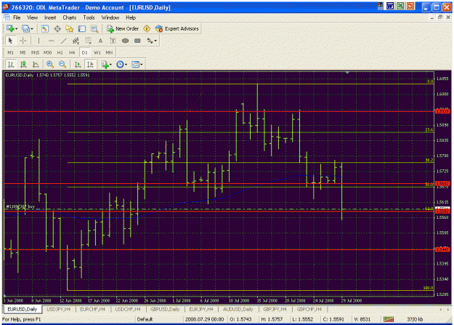Open the Strategy Tester magnifier icon
The width and height of the screenshot is (454, 325).
[94, 28]
